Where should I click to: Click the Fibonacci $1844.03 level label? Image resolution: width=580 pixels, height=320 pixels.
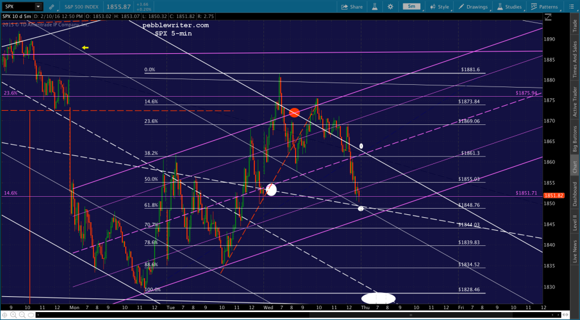pyautogui.click(x=468, y=224)
